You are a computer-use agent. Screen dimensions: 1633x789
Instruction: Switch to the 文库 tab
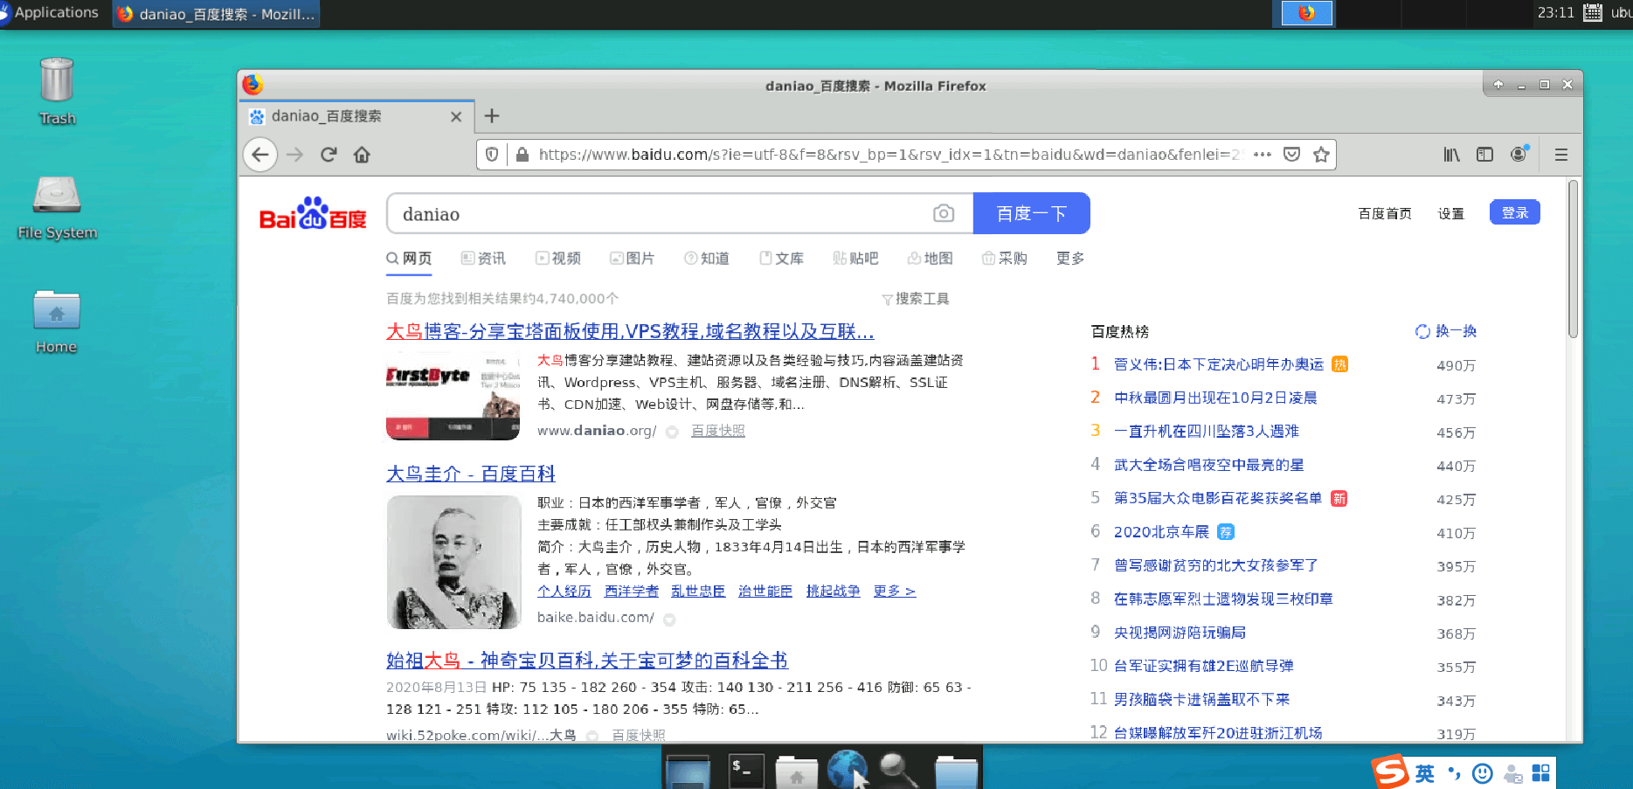pyautogui.click(x=781, y=259)
